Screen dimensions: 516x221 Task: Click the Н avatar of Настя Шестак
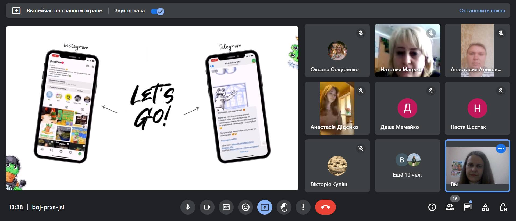(x=477, y=108)
